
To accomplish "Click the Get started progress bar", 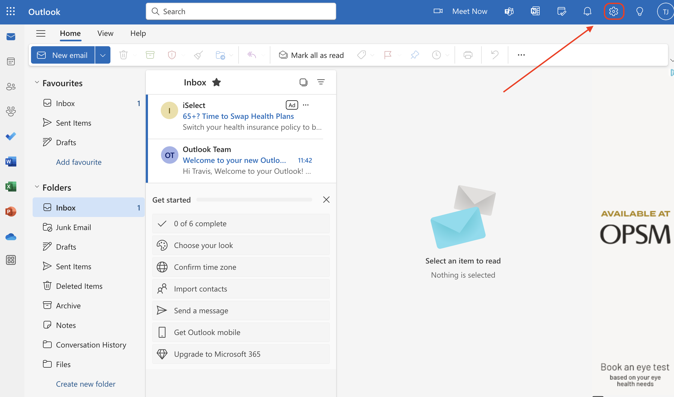I will click(x=254, y=200).
